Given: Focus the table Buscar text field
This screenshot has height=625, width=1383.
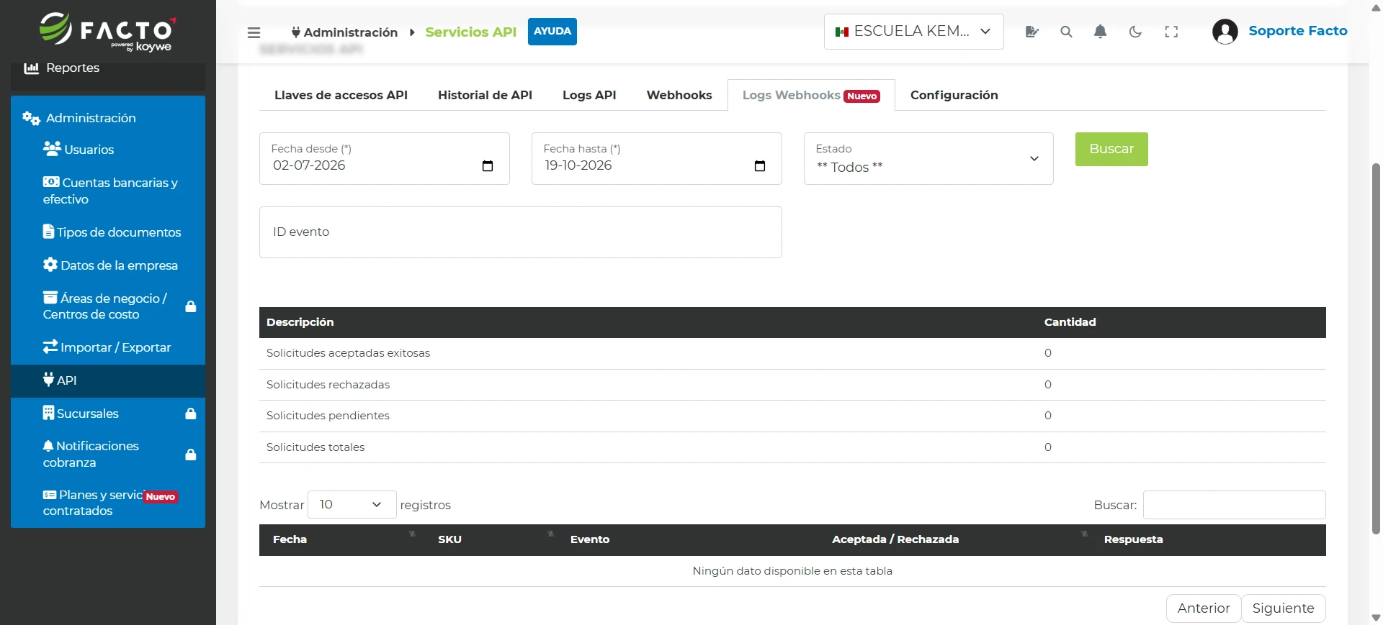Looking at the screenshot, I should [1234, 505].
